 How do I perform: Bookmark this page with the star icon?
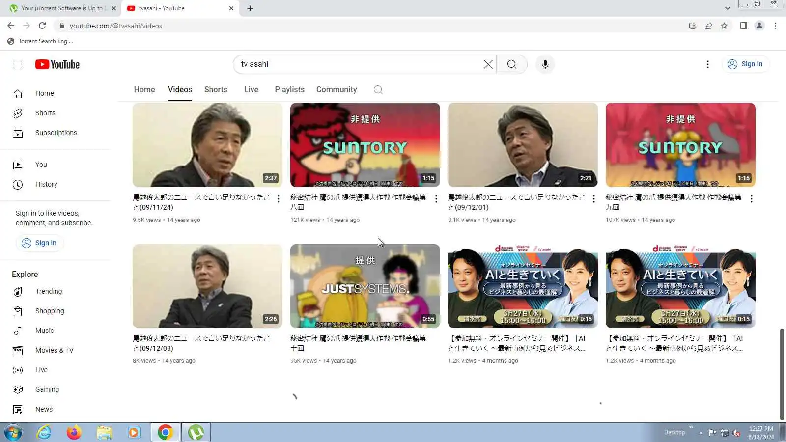(724, 26)
